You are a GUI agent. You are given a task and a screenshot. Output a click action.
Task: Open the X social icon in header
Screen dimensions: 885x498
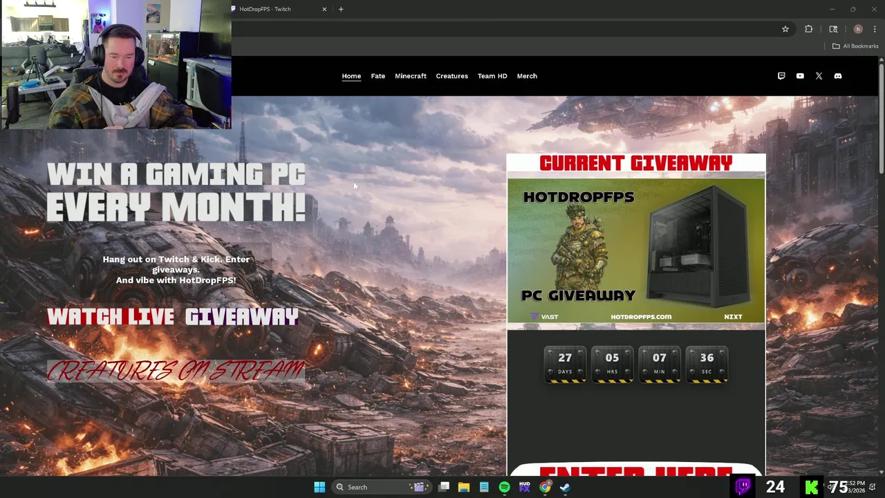click(x=819, y=76)
